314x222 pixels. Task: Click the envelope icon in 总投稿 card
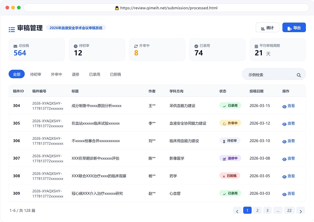(15, 46)
